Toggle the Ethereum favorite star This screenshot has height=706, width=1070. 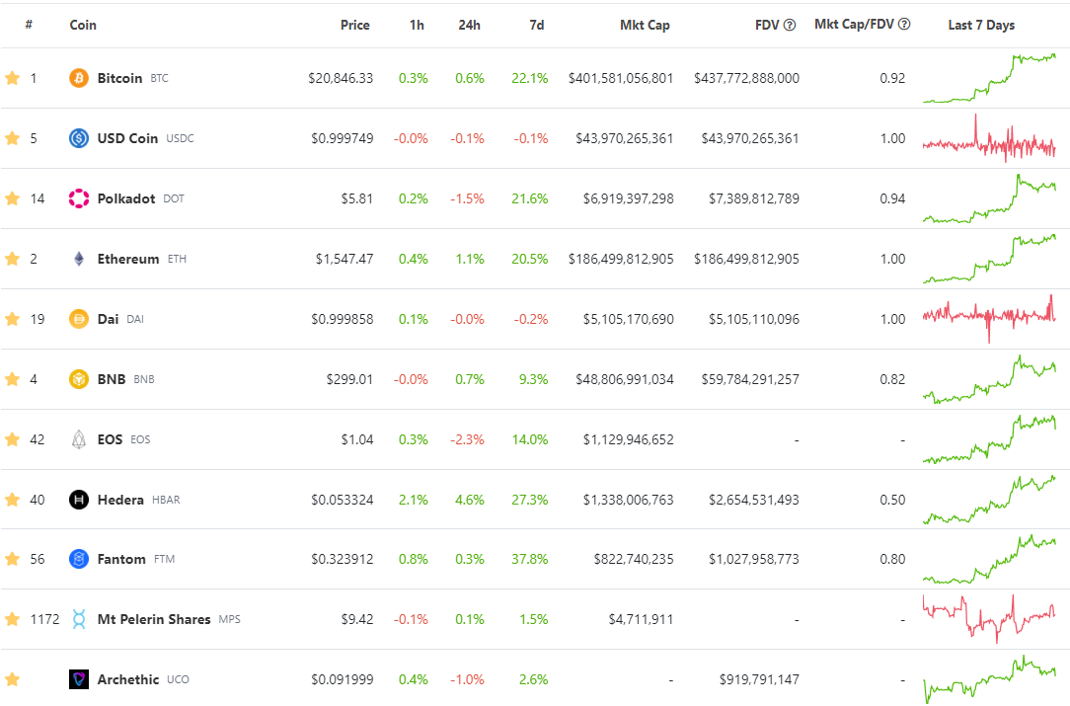pos(12,259)
